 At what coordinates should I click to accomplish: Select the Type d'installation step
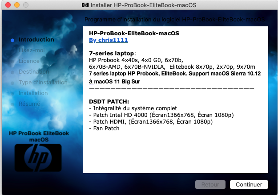tap(43, 83)
